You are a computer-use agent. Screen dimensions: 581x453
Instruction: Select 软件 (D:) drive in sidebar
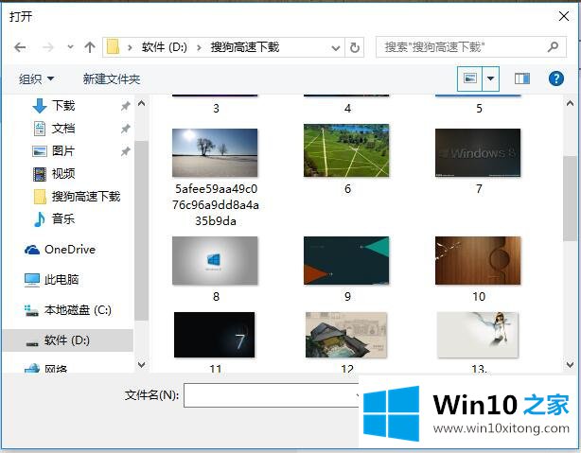(x=67, y=340)
